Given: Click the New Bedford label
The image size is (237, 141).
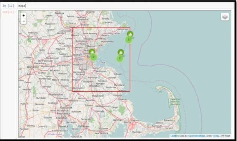Looking at the screenshot, I should coord(101,133).
